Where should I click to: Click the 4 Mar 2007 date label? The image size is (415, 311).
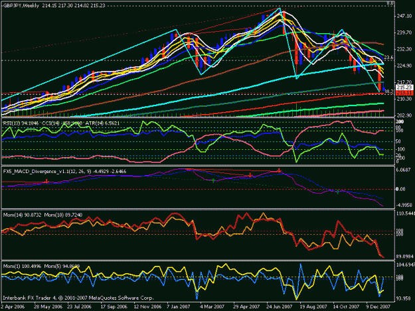pyautogui.click(x=212, y=307)
